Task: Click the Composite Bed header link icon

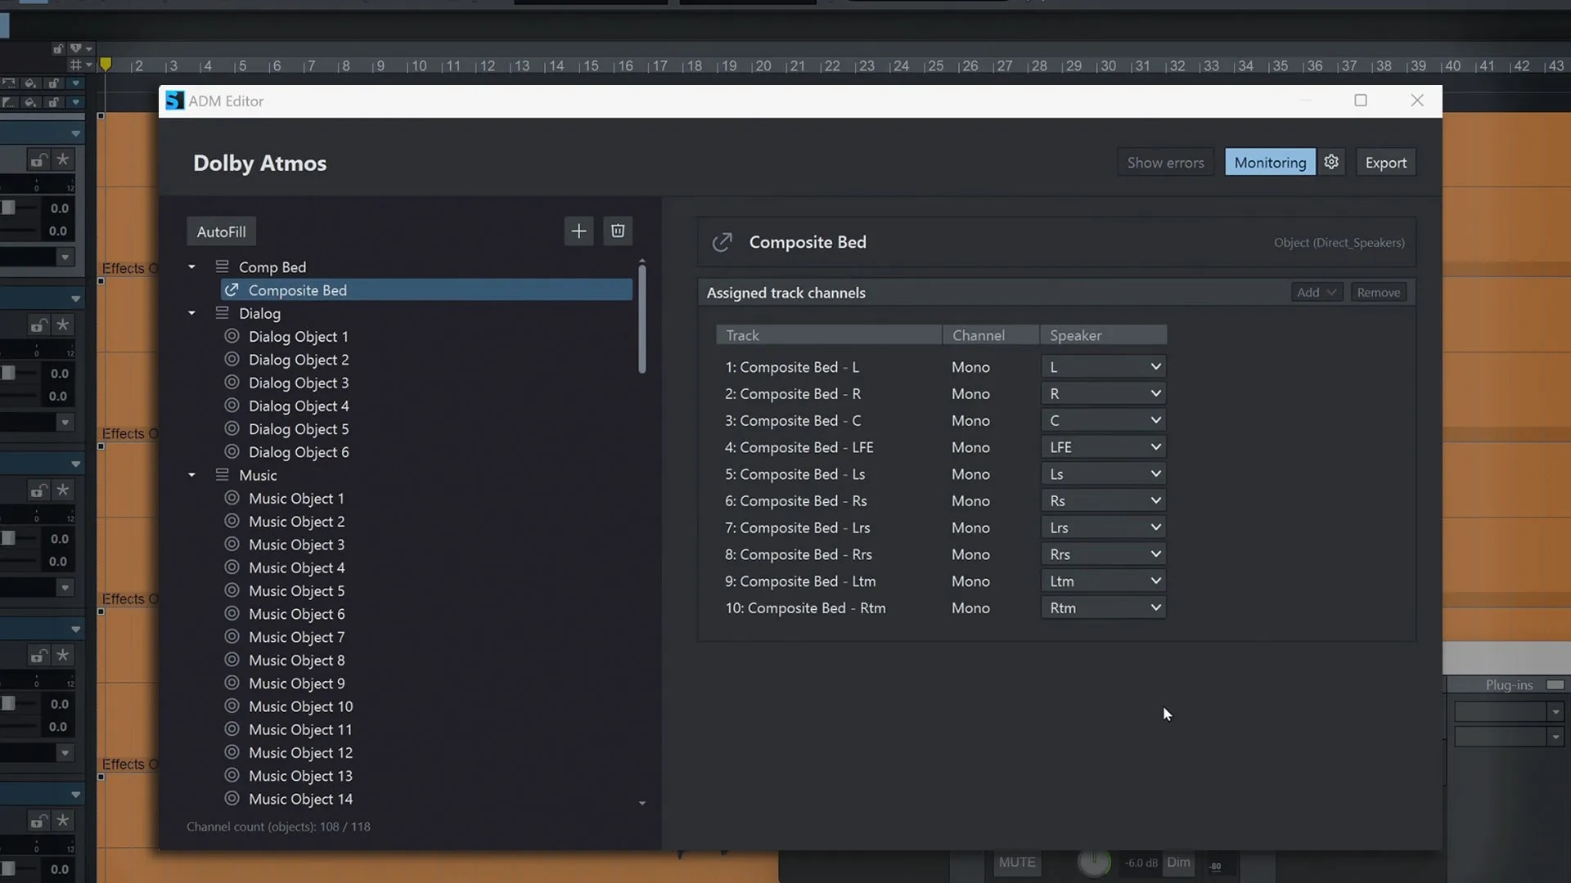Action: (x=722, y=242)
